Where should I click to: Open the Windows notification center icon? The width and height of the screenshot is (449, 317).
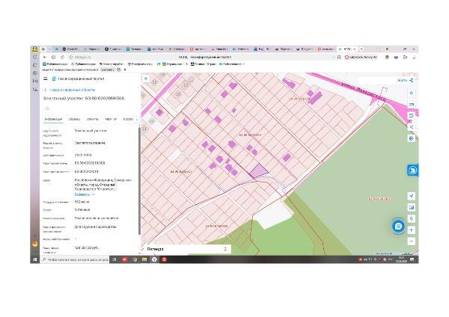click(412, 259)
